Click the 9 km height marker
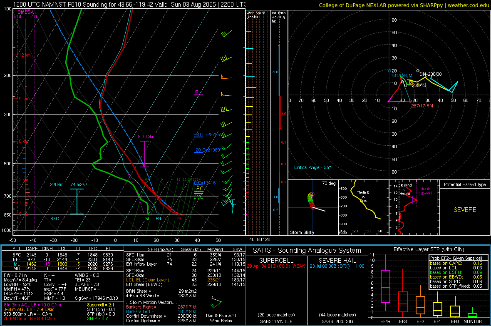The image size is (491, 326). point(24,99)
